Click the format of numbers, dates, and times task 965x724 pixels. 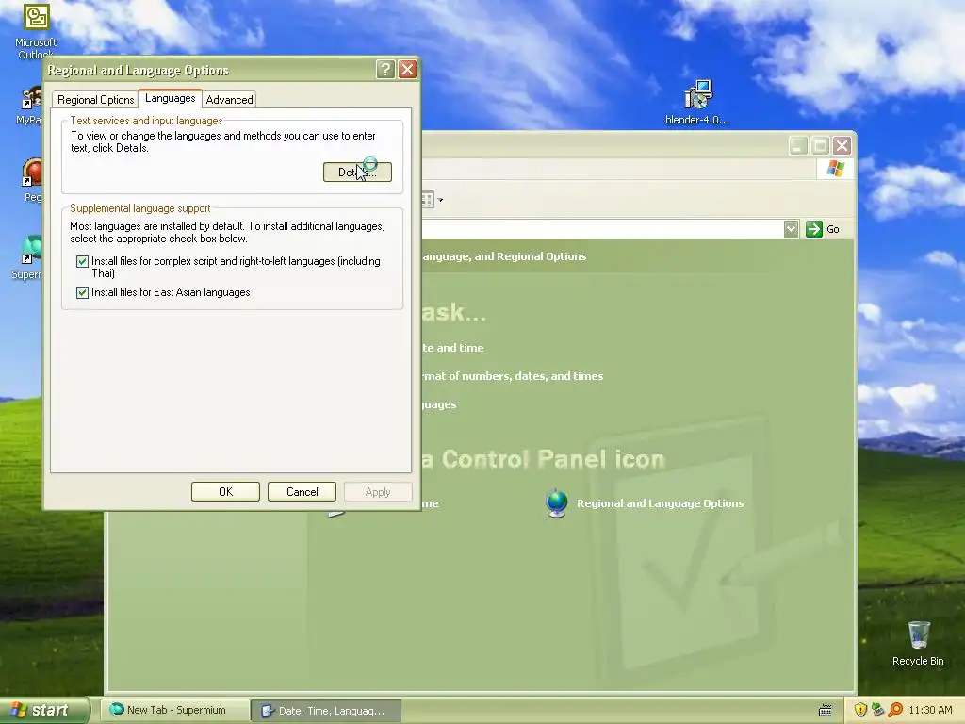tap(512, 376)
